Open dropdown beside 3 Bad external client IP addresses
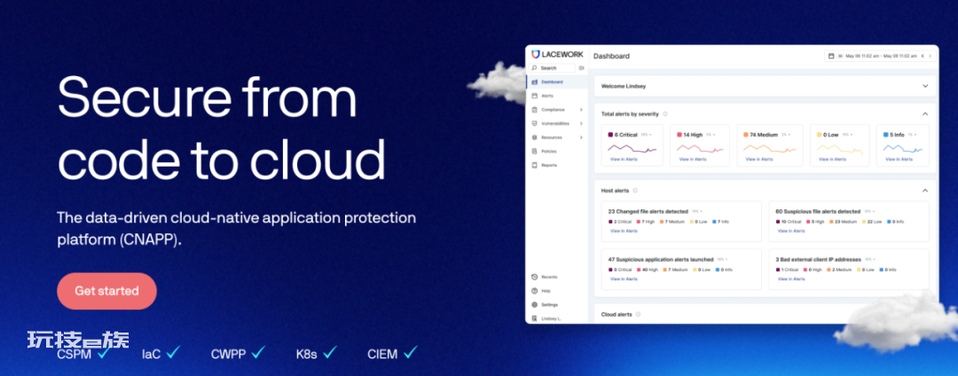The height and width of the screenshot is (376, 958). click(x=871, y=259)
